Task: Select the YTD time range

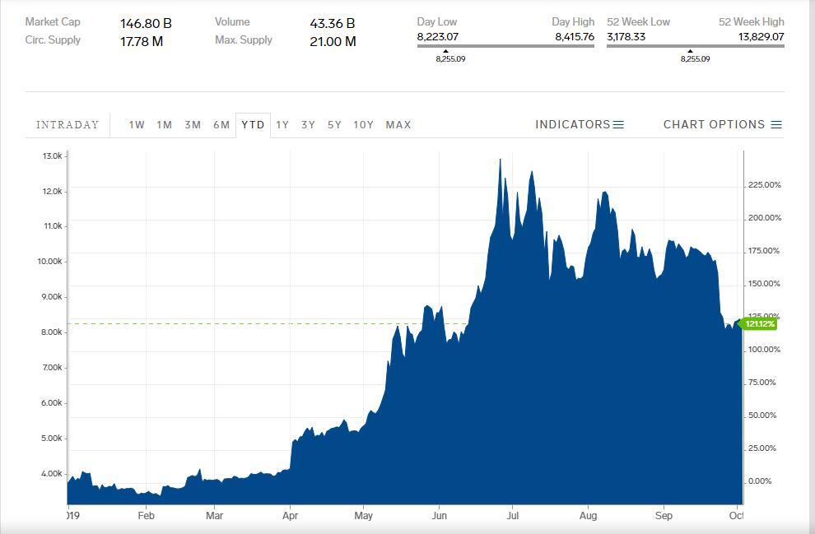Action: (x=254, y=124)
